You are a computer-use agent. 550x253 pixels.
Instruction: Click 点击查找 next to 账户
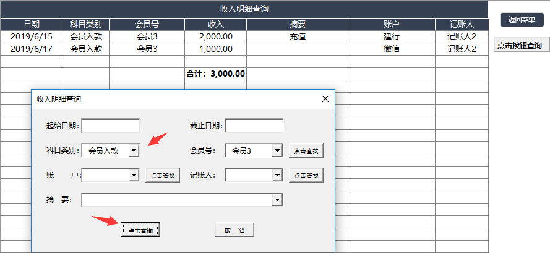click(x=163, y=175)
